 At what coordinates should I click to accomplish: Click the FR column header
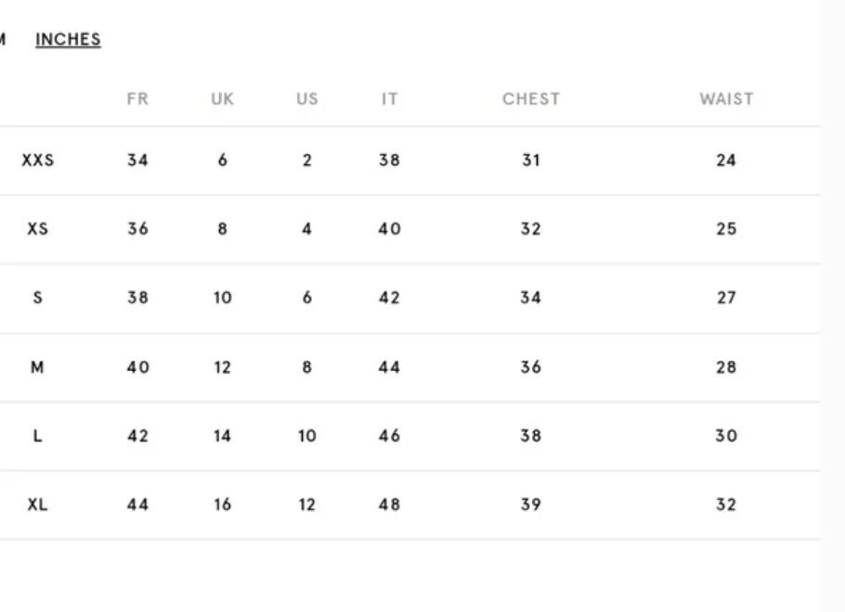137,99
